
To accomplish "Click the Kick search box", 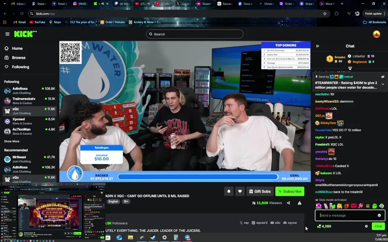I will tap(194, 34).
